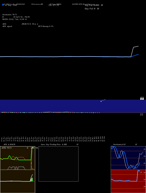Click the 'Intra Day Trading Price & MR' title
The height and width of the screenshot is (193, 146).
pos(54,144)
